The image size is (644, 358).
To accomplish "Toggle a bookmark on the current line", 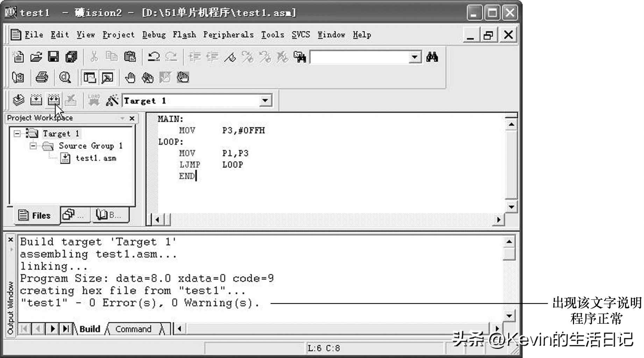I will pos(230,57).
